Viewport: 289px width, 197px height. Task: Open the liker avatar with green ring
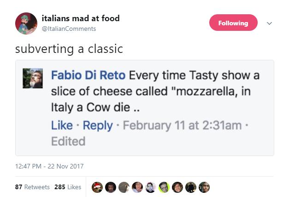(x=164, y=187)
